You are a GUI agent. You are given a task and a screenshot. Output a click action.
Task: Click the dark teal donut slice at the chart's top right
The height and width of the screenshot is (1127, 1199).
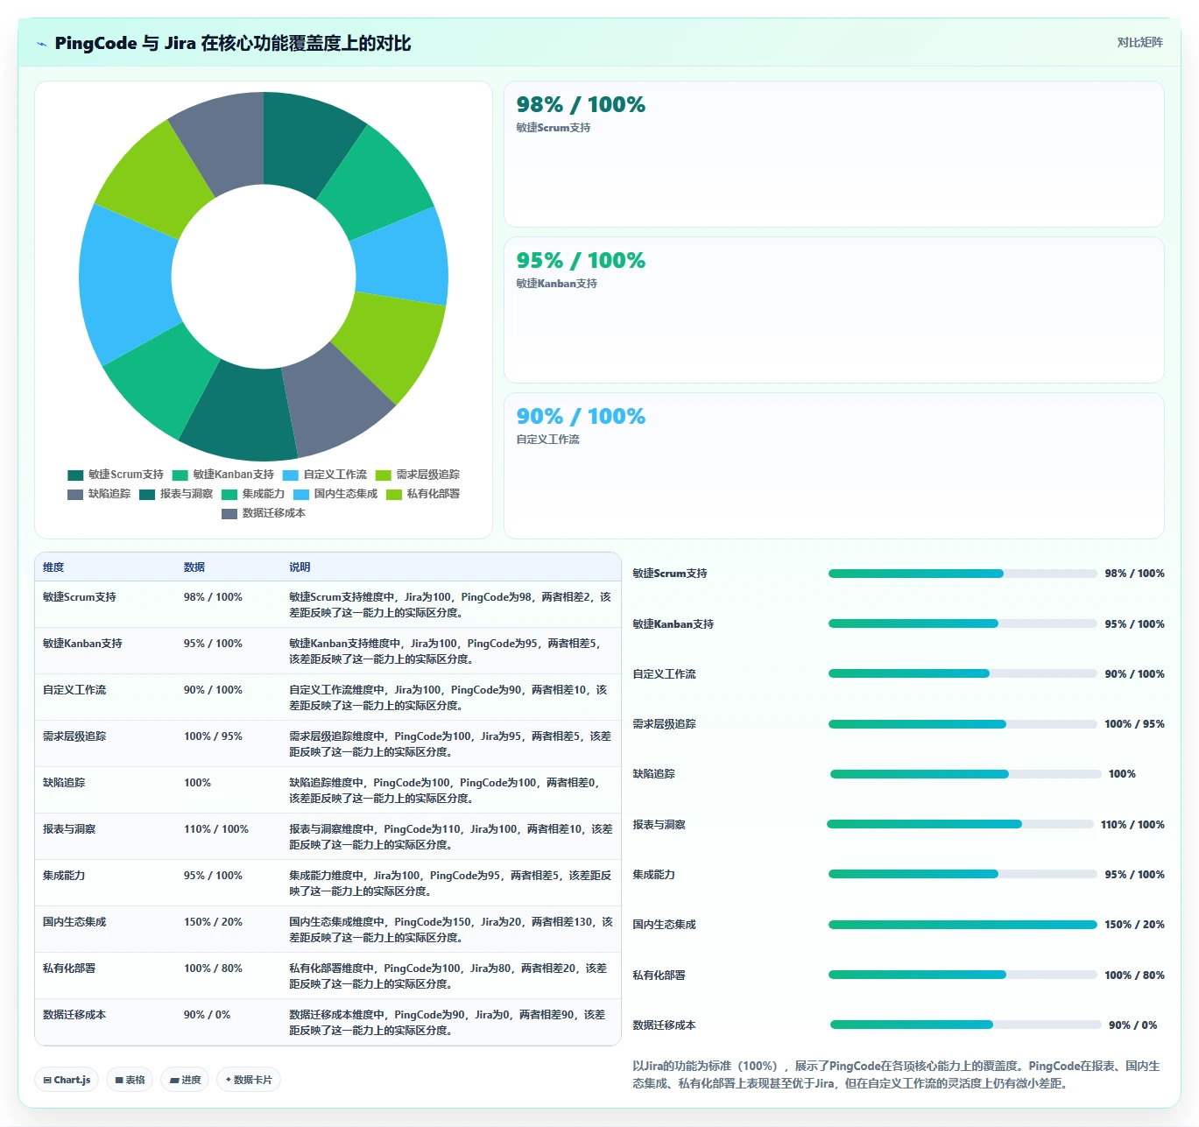click(x=307, y=140)
